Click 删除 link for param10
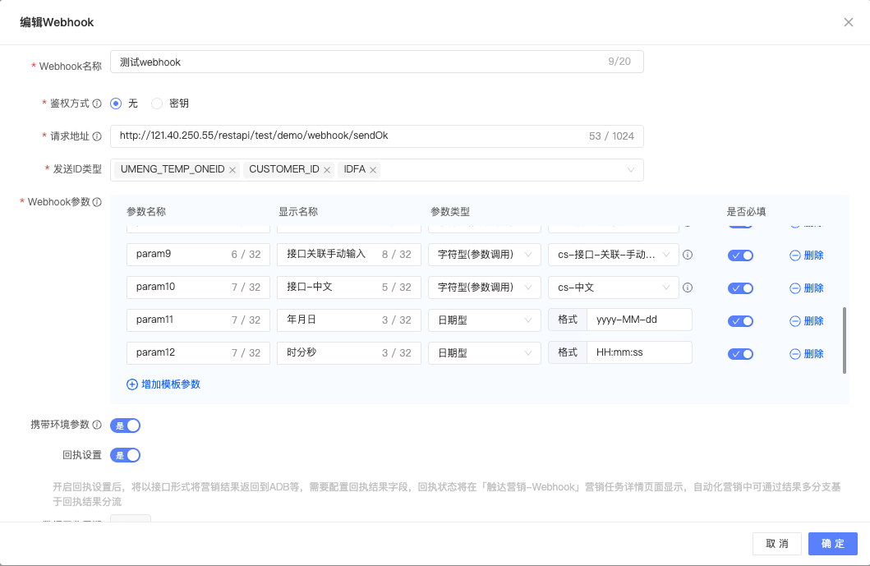The image size is (870, 566). pos(814,288)
